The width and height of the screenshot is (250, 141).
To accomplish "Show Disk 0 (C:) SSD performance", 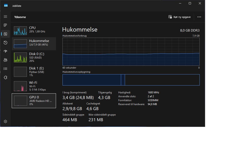I will pos(34,57).
